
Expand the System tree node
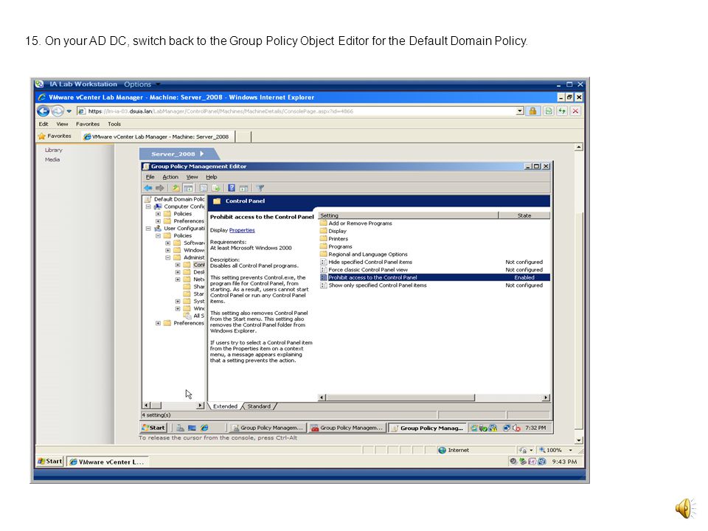coord(178,301)
